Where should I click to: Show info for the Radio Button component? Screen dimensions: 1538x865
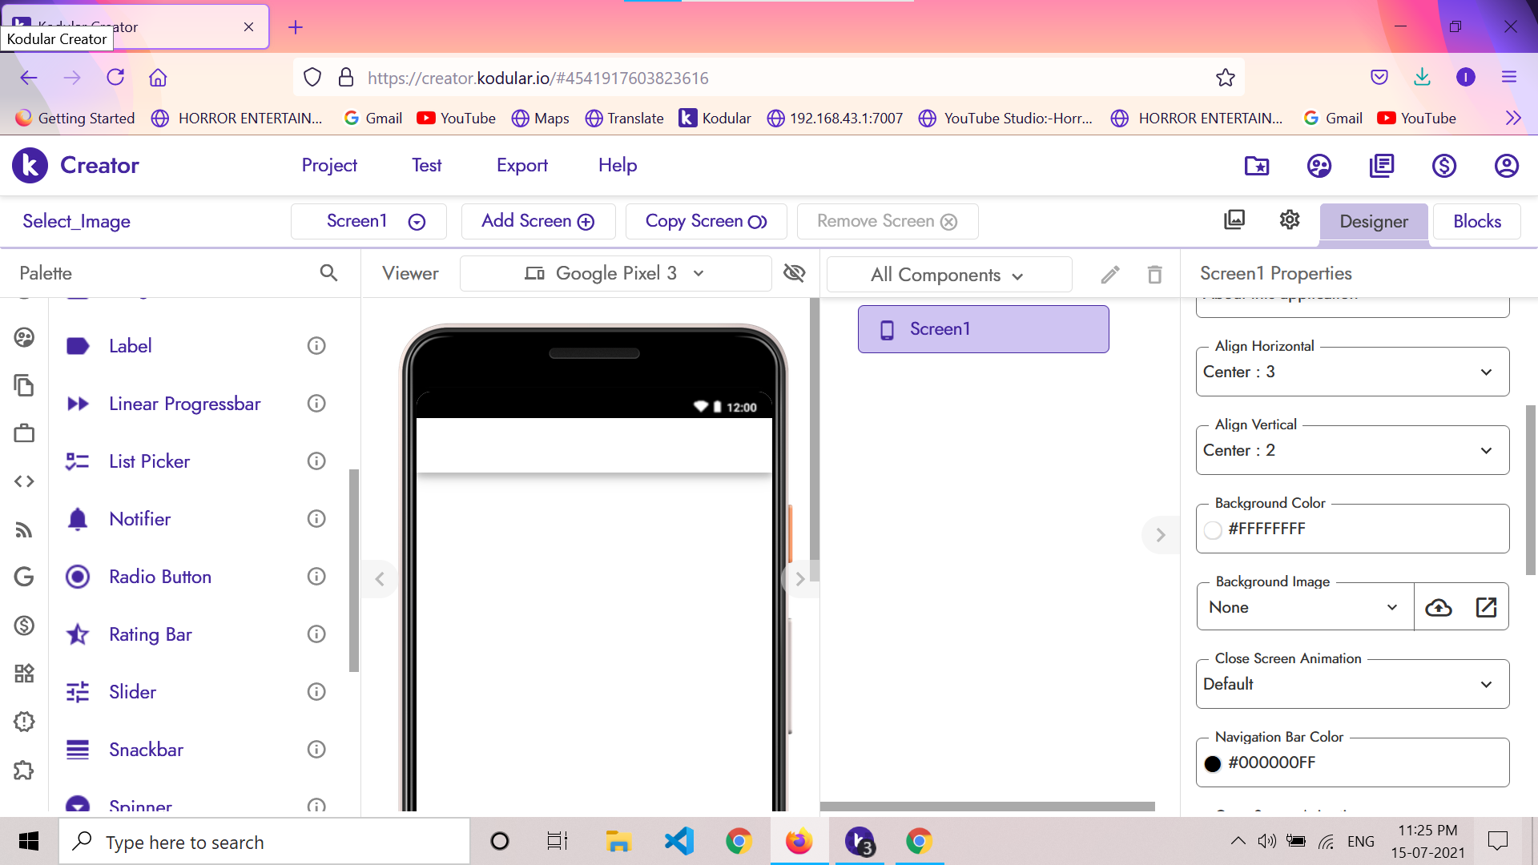[x=316, y=577]
